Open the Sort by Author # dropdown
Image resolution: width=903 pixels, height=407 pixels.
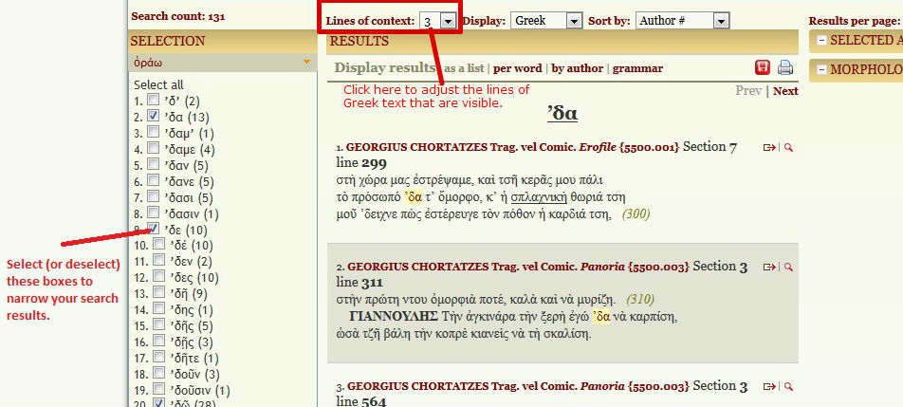[x=682, y=21]
